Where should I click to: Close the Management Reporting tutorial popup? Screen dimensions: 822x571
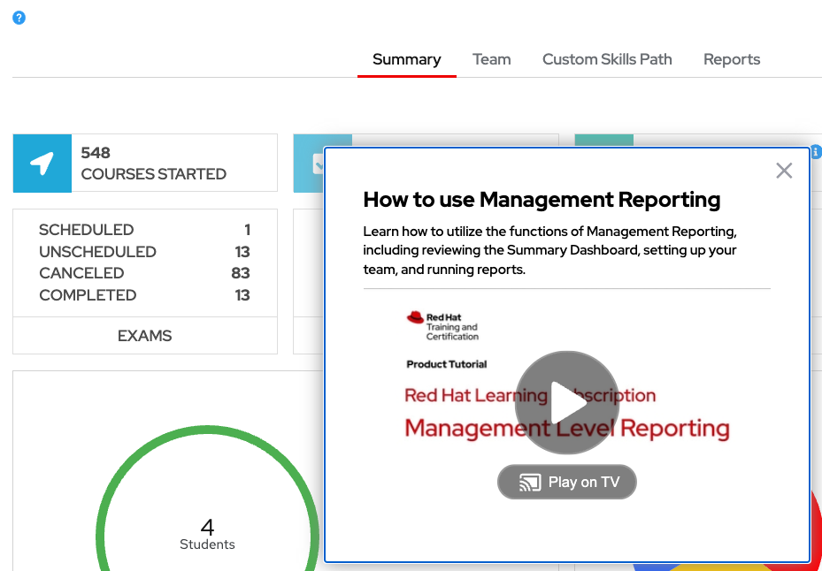point(783,171)
